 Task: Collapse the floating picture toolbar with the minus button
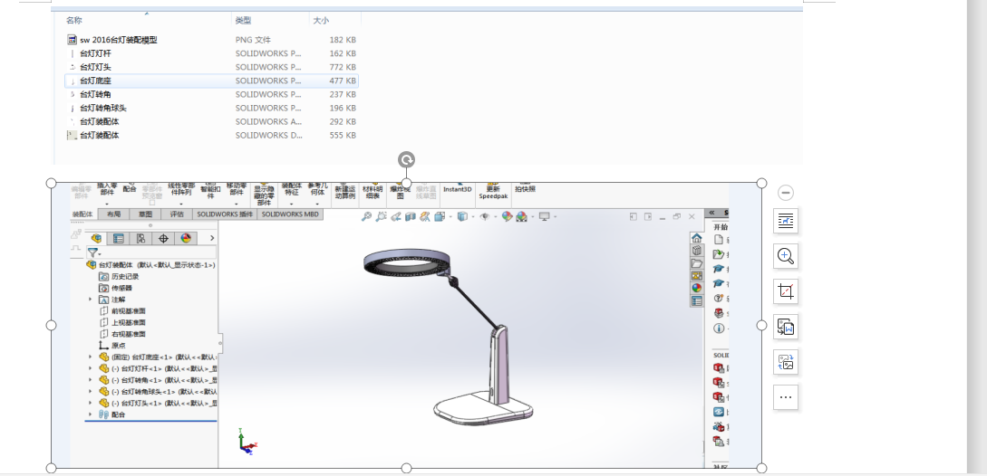(x=785, y=193)
